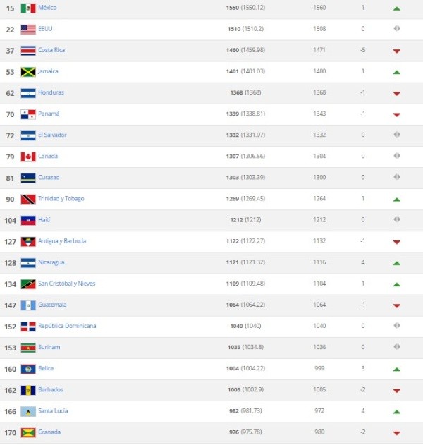This screenshot has width=423, height=445.
Task: Click the Costa Rica flag icon
Action: (28, 51)
